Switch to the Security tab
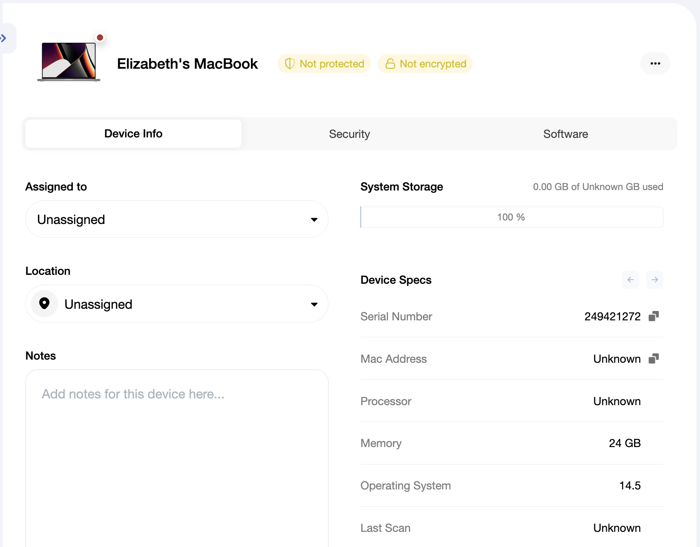 (x=350, y=134)
